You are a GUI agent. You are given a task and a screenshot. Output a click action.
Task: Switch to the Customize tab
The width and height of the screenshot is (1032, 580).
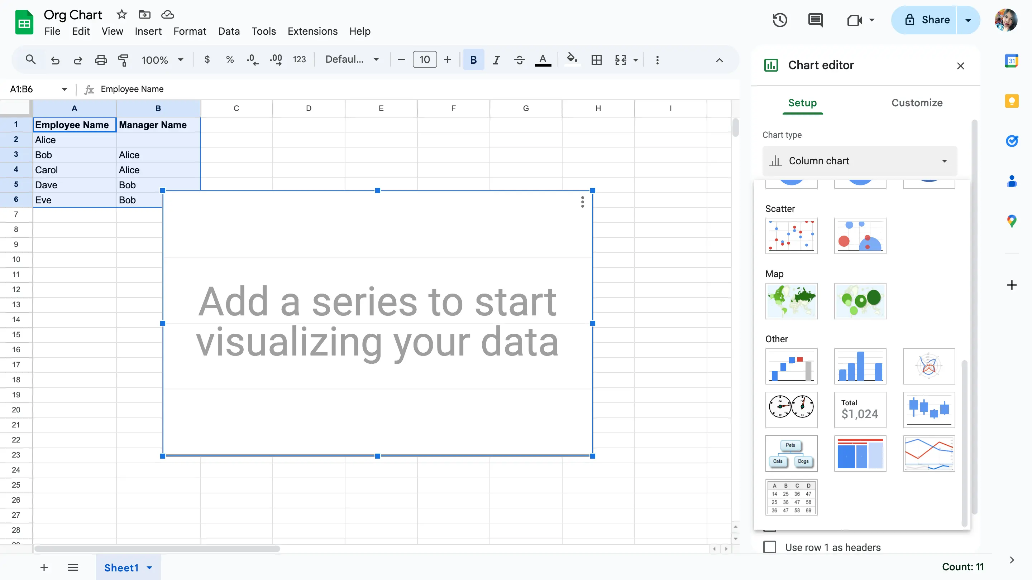point(917,103)
